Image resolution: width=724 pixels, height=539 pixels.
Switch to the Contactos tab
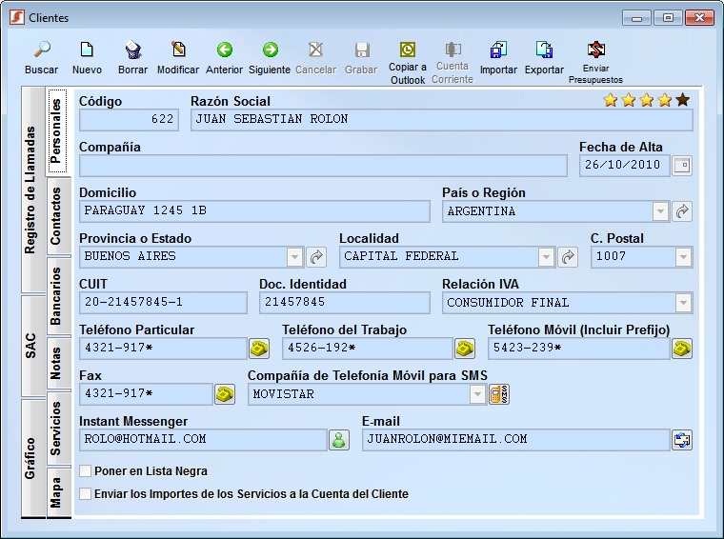57,216
